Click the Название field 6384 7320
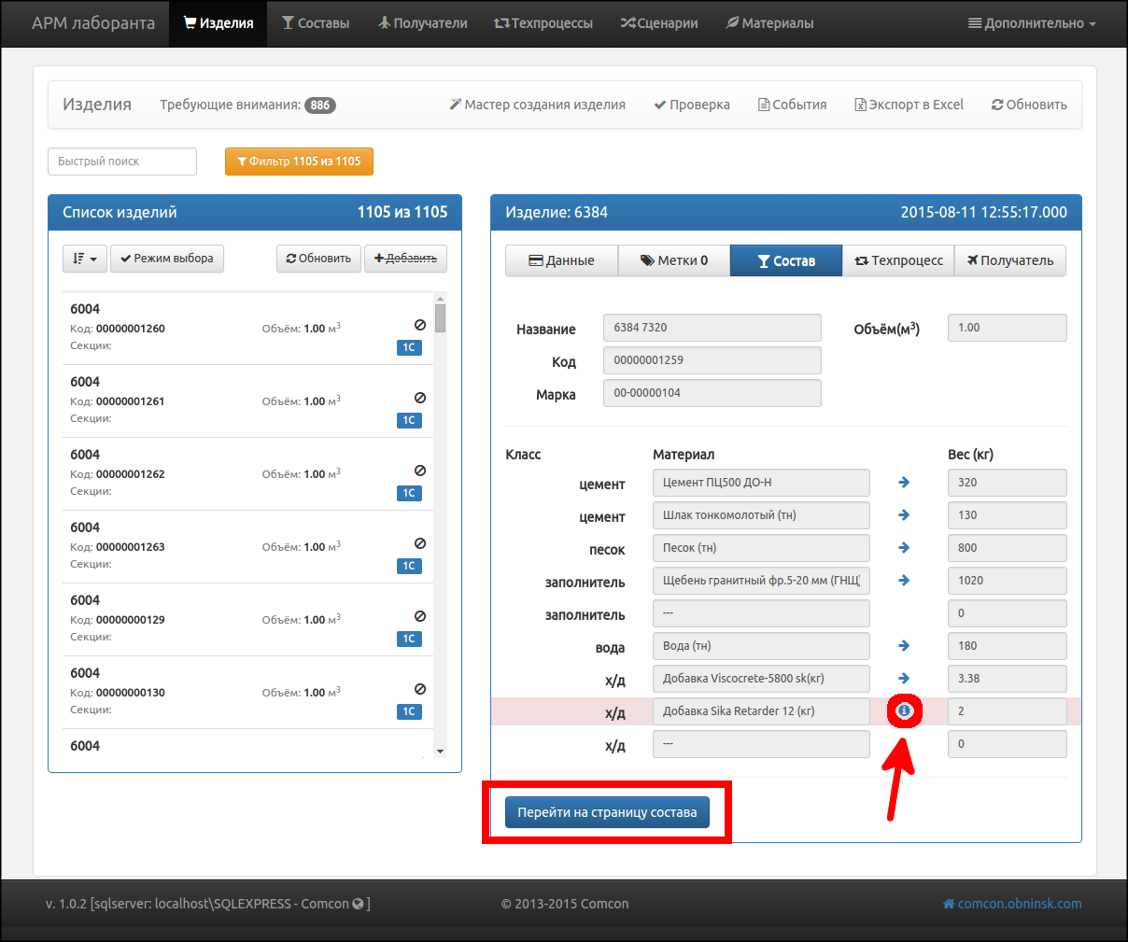Screen dimensions: 1128x942 (x=712, y=328)
